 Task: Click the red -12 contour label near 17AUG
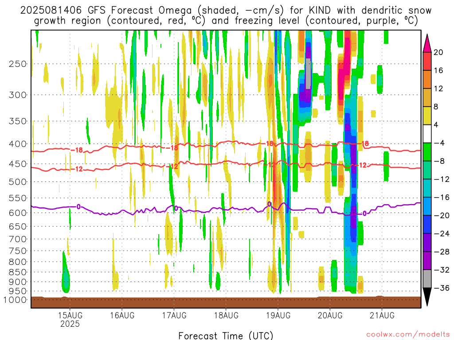tap(172, 167)
